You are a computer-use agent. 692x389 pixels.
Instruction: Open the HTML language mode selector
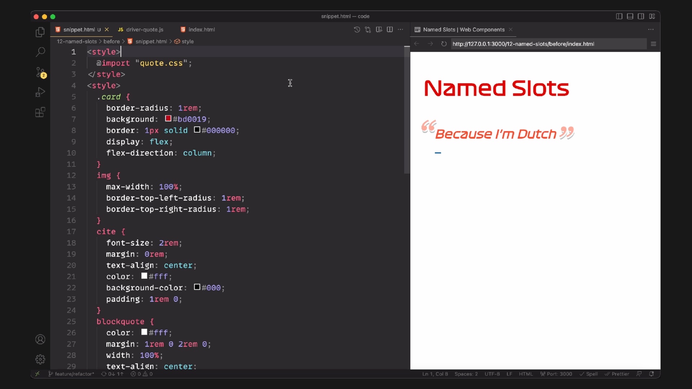tap(525, 374)
